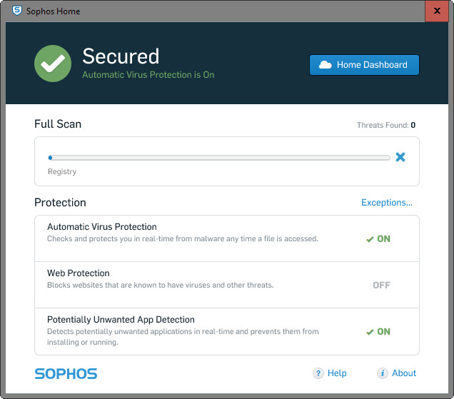Click the Threats Found: 0 counter
454x399 pixels.
(x=386, y=125)
